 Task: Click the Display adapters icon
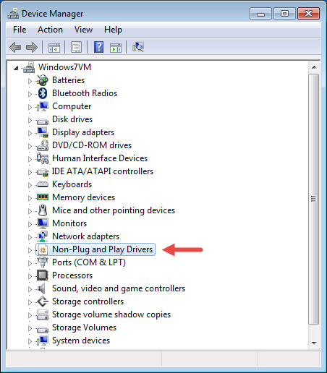43,132
